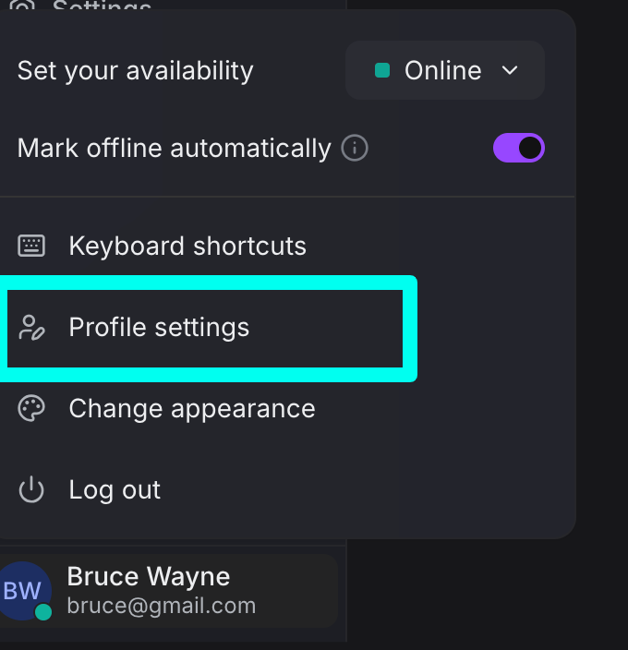
Task: Open Keyboard shortcuts menu item
Action: point(187,246)
